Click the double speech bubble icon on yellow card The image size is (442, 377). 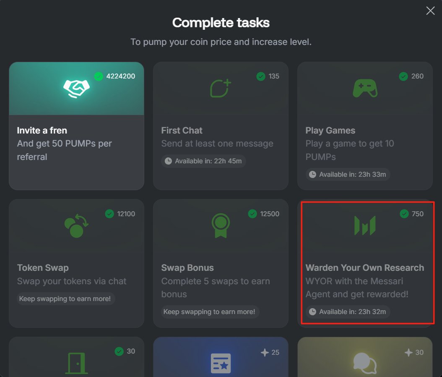pos(365,363)
